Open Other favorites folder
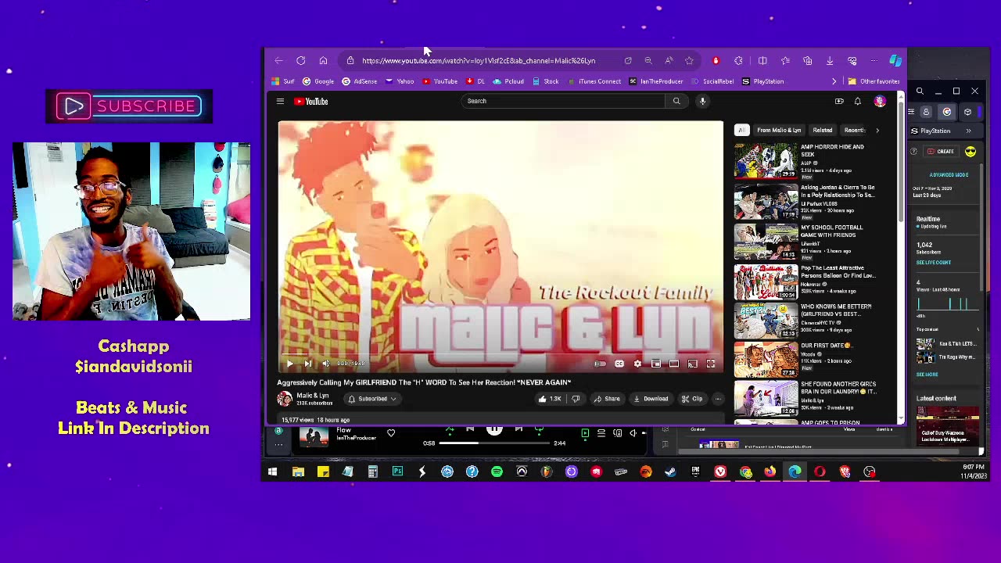 tap(874, 81)
